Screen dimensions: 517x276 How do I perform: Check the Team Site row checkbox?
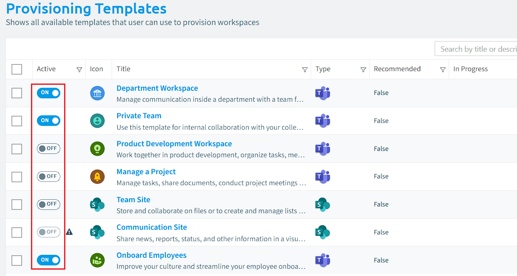pyautogui.click(x=17, y=204)
